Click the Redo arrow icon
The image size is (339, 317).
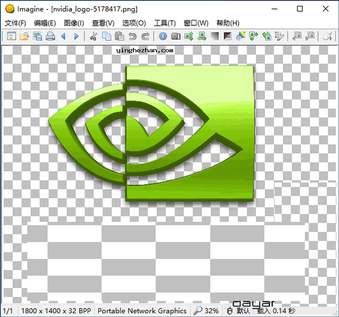click(145, 37)
